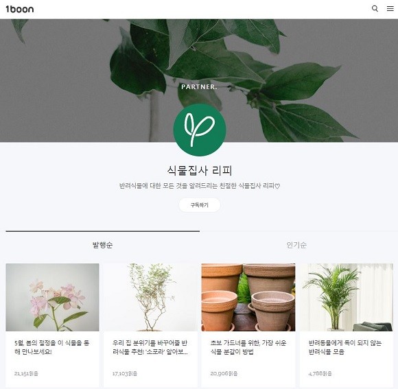Open the search magnifier icon
Viewport: 398px width, 389px height.
click(x=375, y=9)
